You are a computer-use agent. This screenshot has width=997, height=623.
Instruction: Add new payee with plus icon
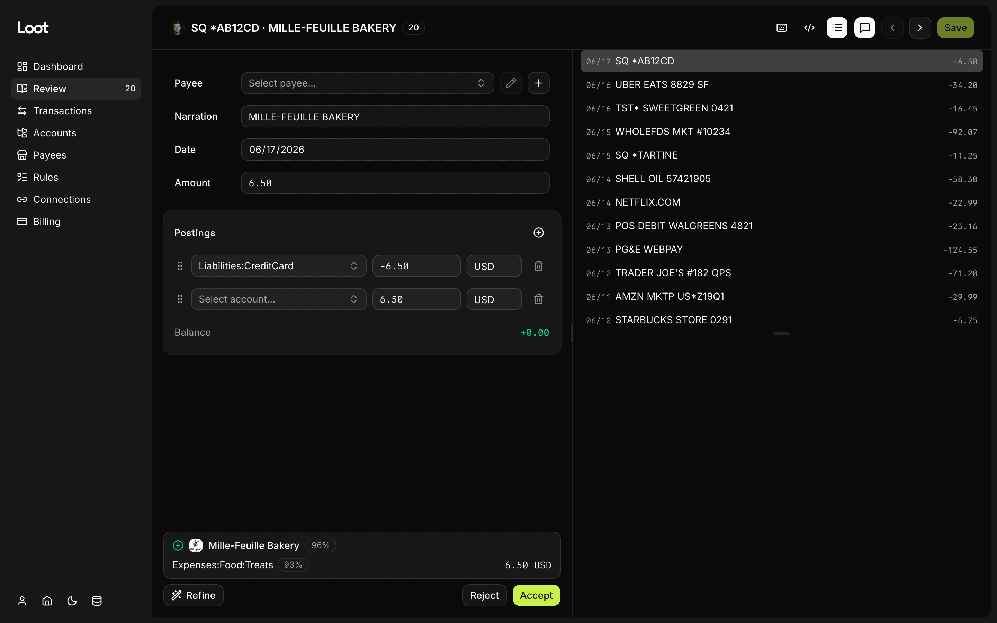538,83
